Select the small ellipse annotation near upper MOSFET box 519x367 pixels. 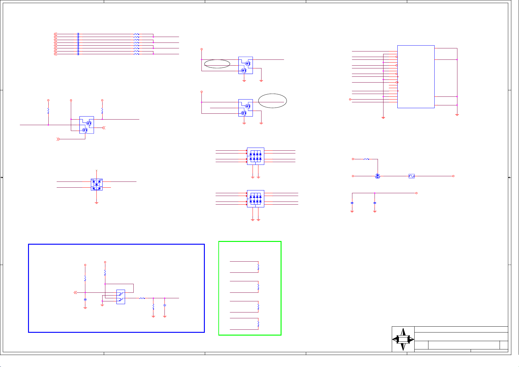tap(217, 64)
